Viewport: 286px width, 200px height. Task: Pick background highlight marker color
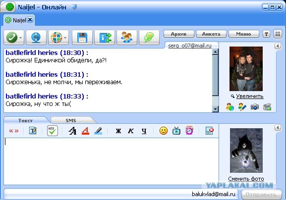pos(98,131)
